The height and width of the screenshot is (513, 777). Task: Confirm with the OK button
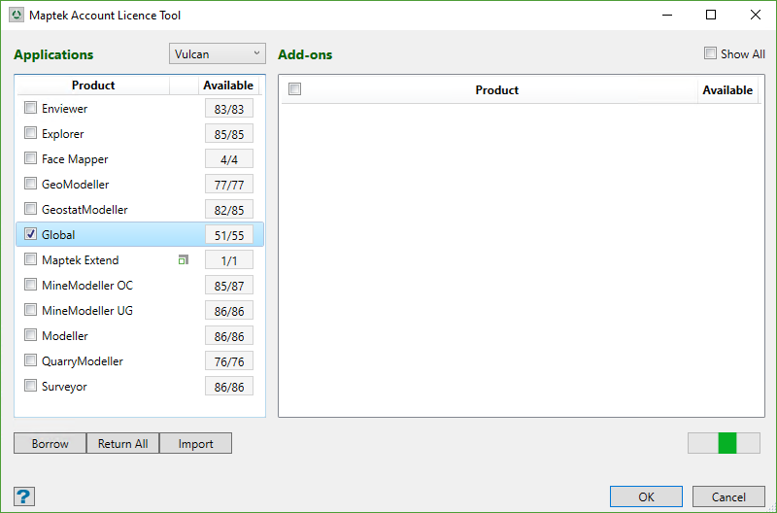click(646, 496)
